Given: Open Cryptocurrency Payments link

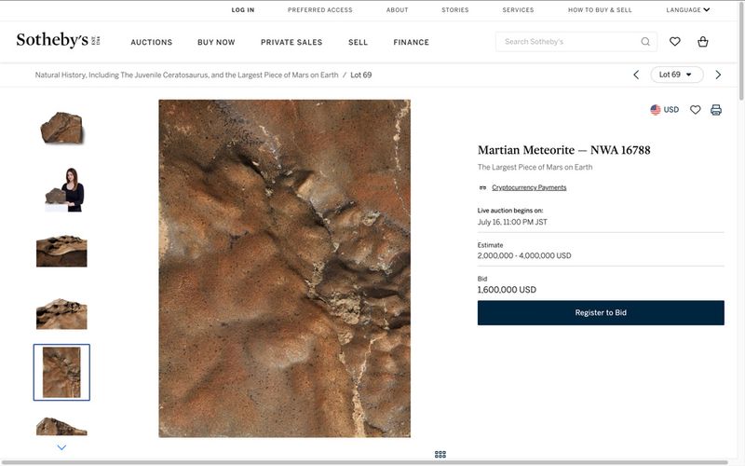Looking at the screenshot, I should pyautogui.click(x=528, y=187).
